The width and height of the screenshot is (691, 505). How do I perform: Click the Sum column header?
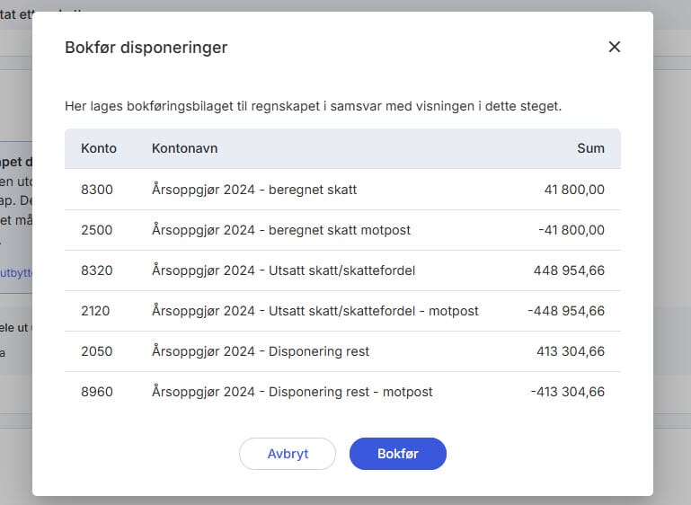(590, 148)
